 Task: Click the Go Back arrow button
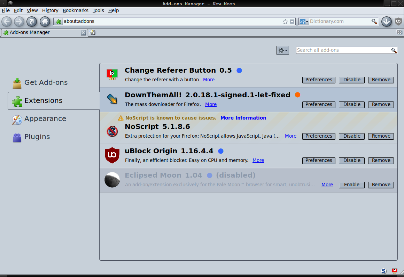coord(7,22)
